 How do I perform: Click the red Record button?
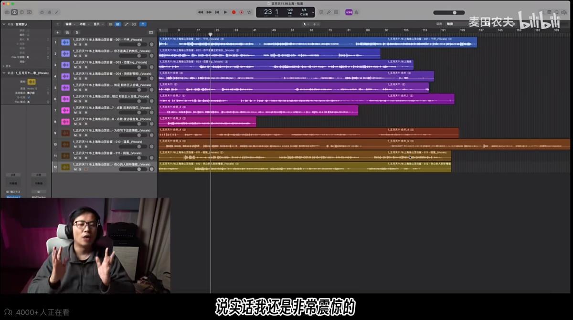233,12
